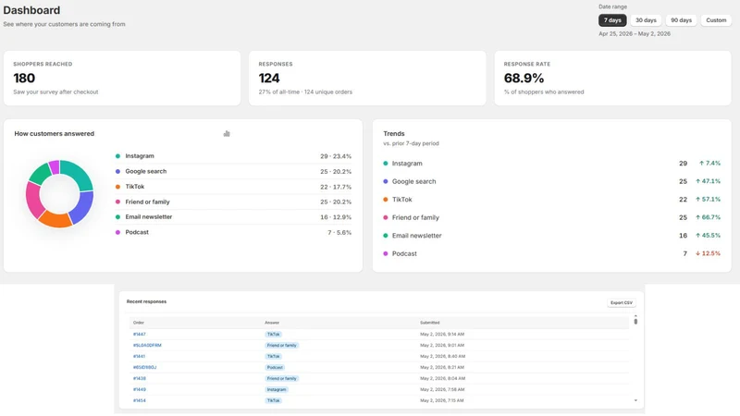
Task: Click the donut chart
Action: click(x=59, y=194)
